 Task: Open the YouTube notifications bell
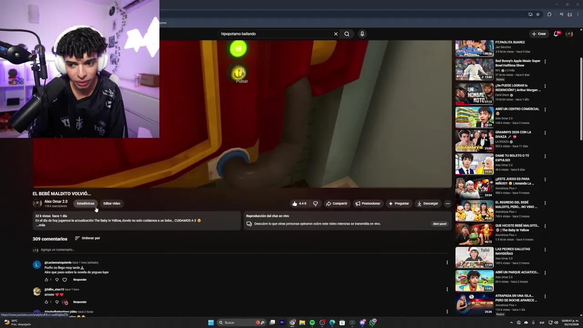[556, 34]
